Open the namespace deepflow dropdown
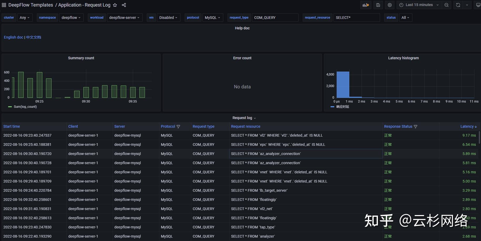The image size is (481, 241). [x=71, y=18]
